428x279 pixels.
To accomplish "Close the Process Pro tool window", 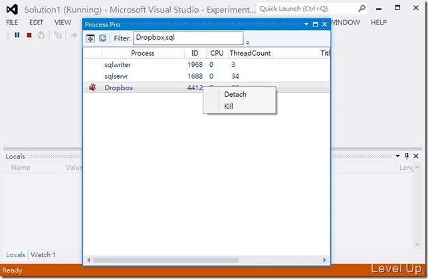I will [x=324, y=25].
